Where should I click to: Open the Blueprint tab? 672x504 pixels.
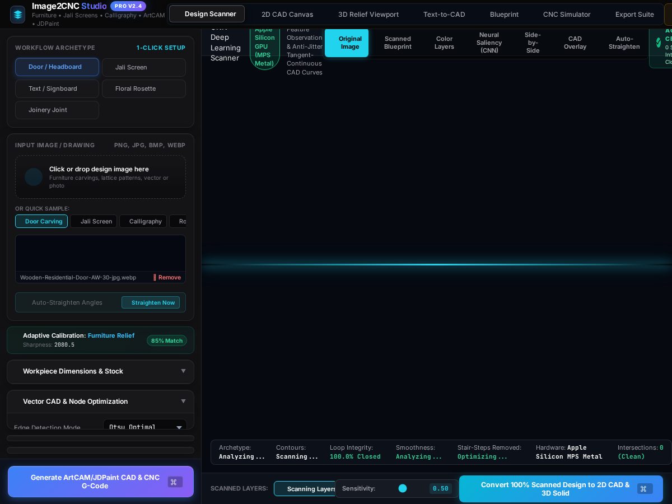point(504,15)
